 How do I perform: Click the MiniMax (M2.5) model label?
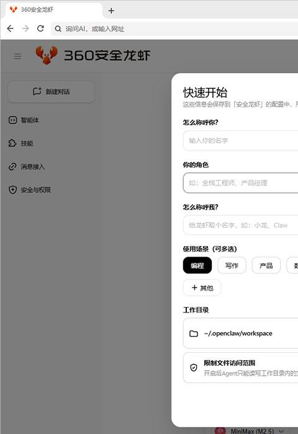(252, 431)
